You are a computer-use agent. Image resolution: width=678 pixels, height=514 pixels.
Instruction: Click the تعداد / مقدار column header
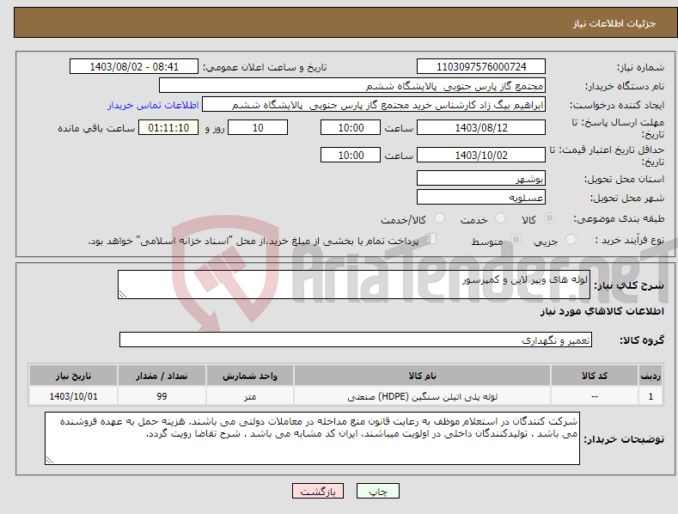[162, 376]
